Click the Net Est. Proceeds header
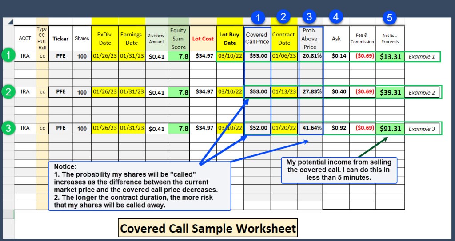455x241 pixels. [x=390, y=39]
